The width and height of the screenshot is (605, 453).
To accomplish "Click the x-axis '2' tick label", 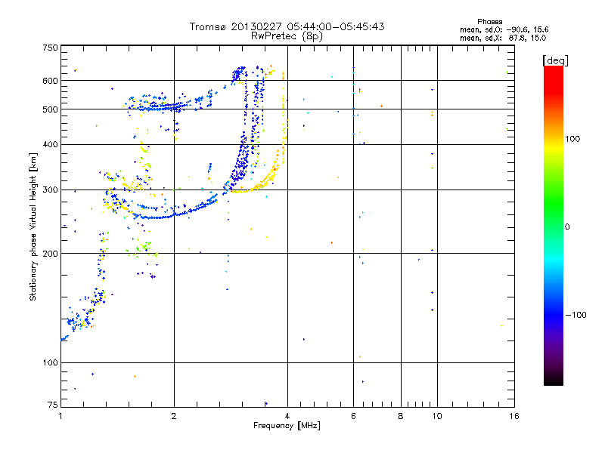I will (x=174, y=416).
